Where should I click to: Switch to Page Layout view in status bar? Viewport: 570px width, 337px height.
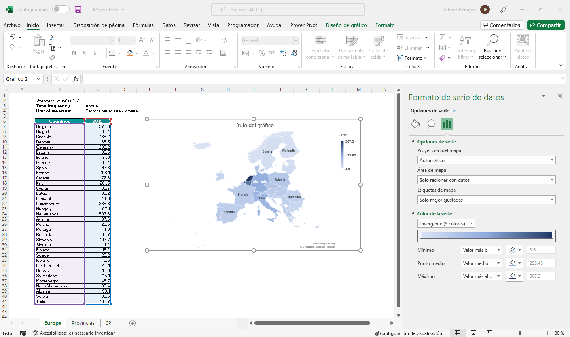(473, 333)
